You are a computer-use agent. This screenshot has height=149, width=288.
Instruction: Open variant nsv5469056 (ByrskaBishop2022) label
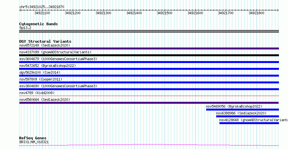[234, 106]
